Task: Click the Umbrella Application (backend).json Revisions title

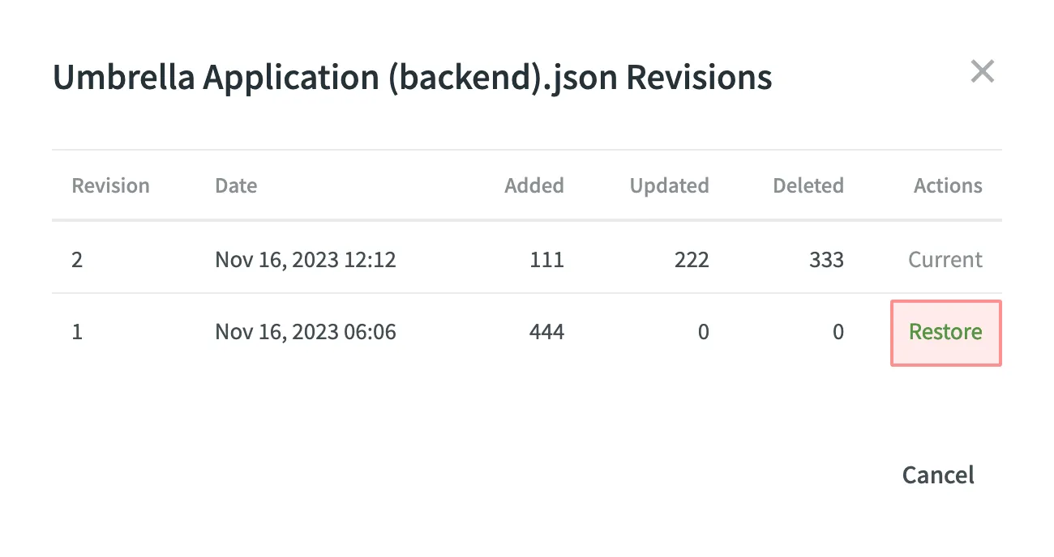Action: click(x=412, y=78)
